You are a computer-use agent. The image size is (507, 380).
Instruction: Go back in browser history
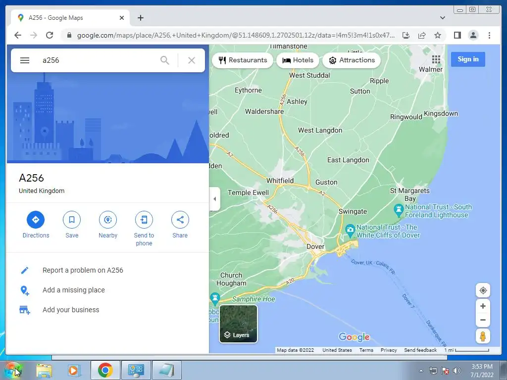coord(18,35)
